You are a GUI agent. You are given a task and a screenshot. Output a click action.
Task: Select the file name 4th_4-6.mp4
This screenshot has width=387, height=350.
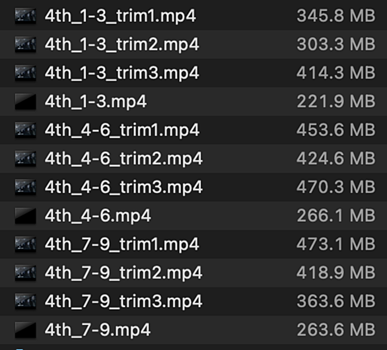coord(98,216)
